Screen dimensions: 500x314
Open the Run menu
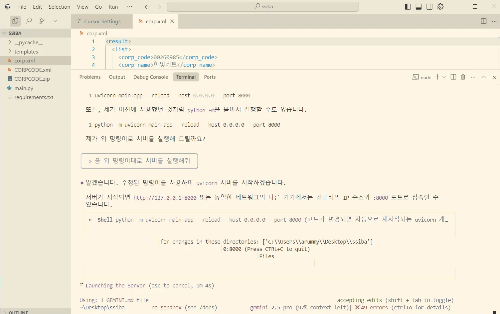coord(113,7)
